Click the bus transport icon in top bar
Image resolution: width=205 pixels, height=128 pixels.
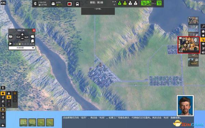coord(77,4)
